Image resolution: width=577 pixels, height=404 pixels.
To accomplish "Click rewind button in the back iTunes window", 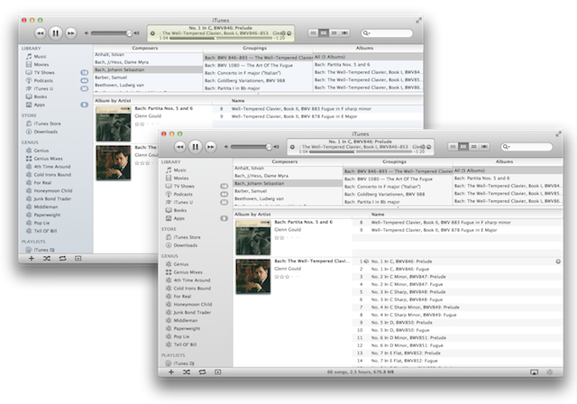I will point(40,33).
